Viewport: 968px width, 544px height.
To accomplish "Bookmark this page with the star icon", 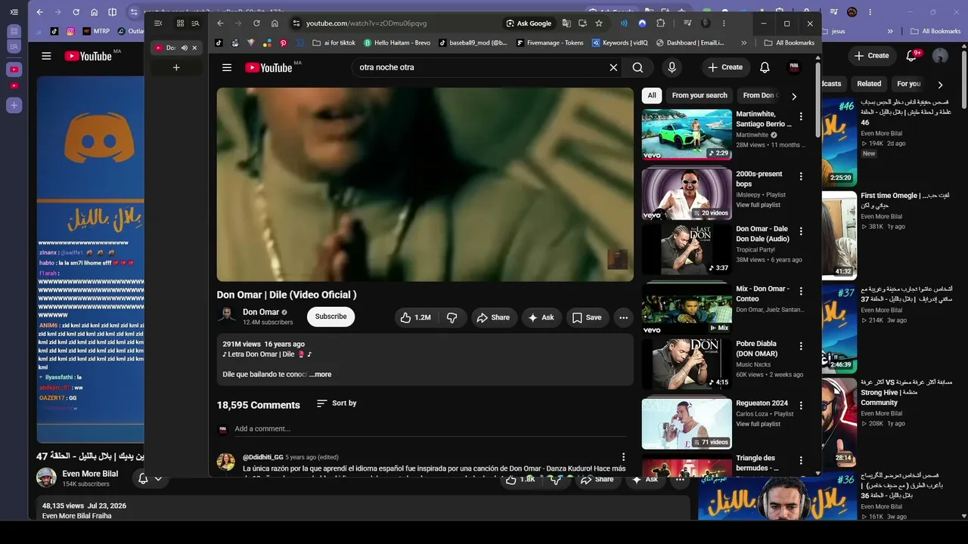I will click(599, 23).
